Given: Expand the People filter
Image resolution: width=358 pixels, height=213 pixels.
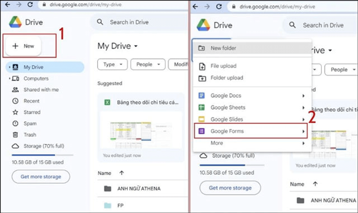Looking at the screenshot, I should 148,64.
